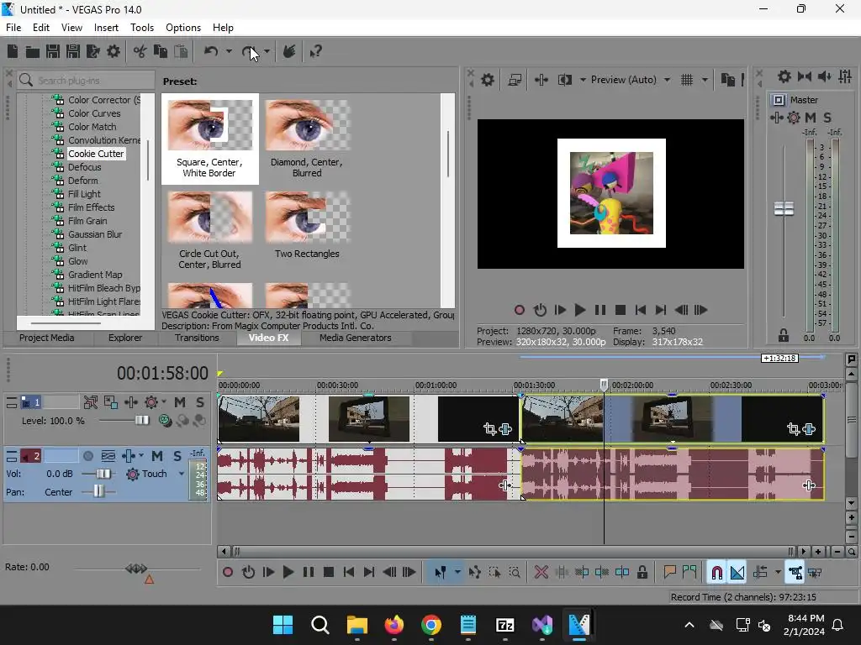Click Record in timeline transport bar
The image size is (861, 645).
point(227,573)
